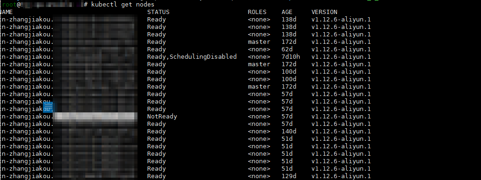Click the 129d age value

(x=289, y=176)
